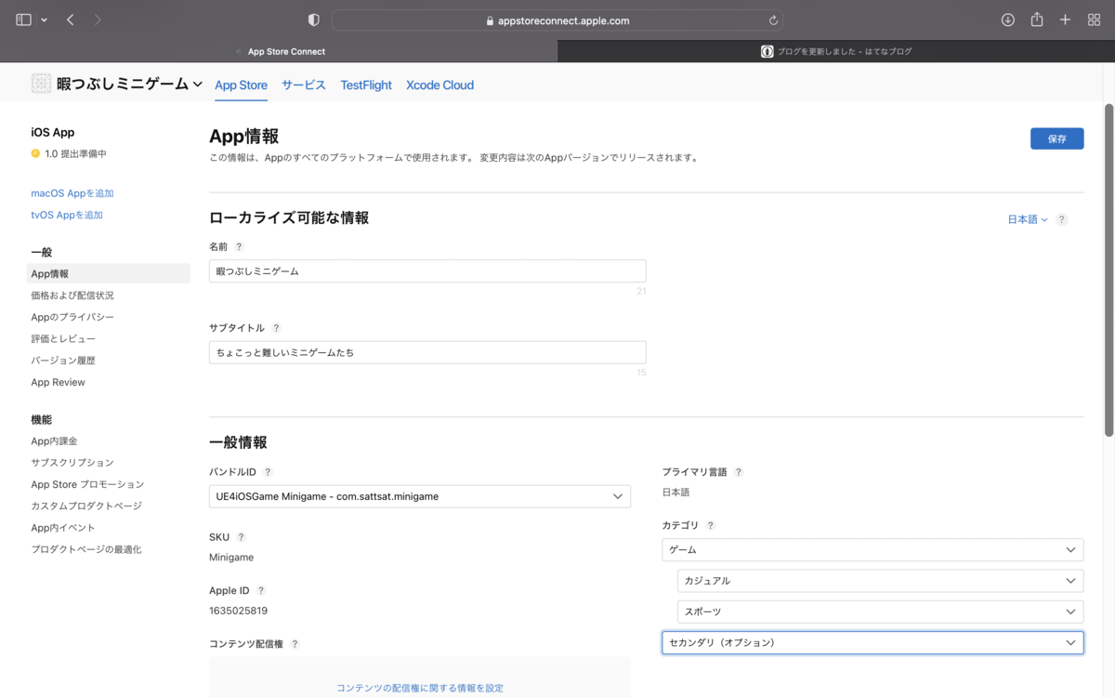Click the Apple ID value 1635025819

click(239, 611)
